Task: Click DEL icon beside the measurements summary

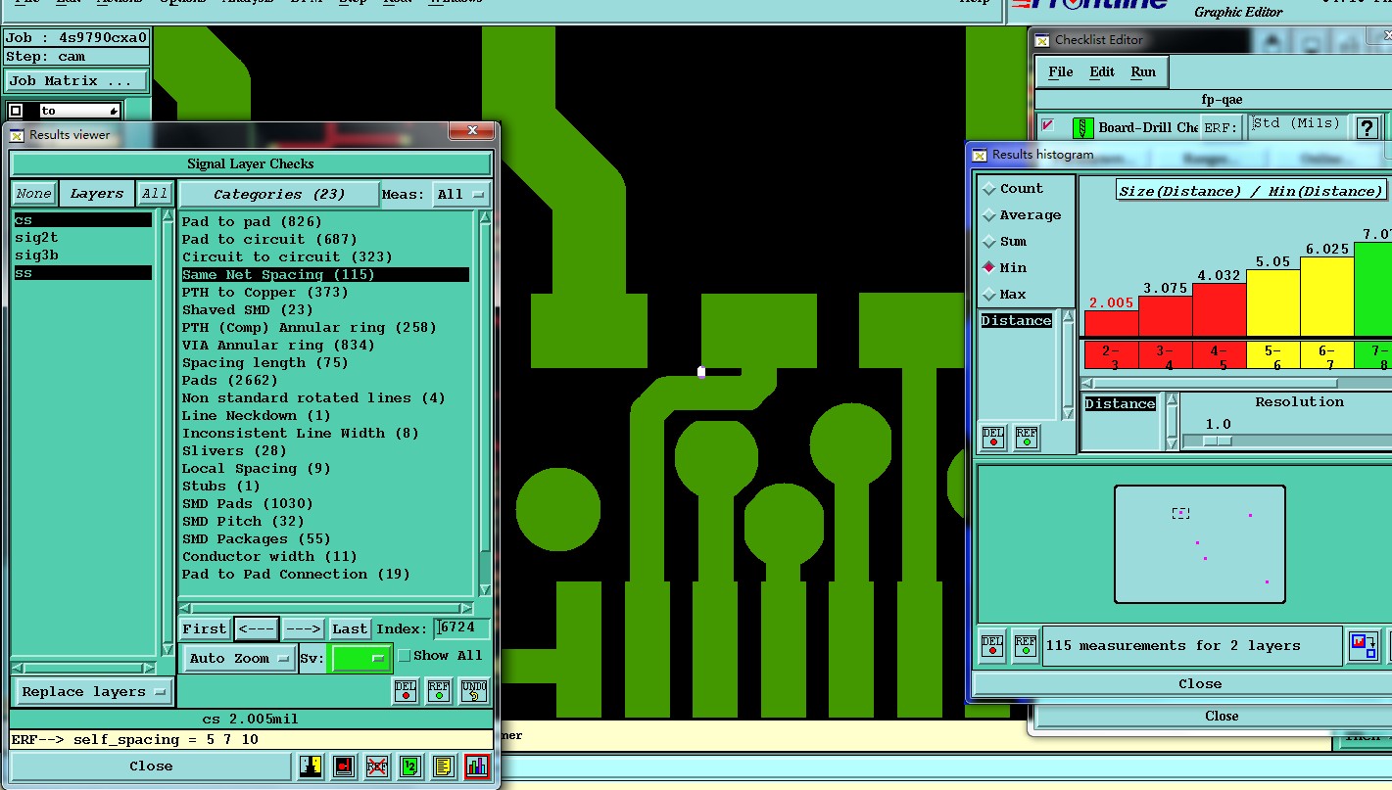Action: click(x=992, y=646)
